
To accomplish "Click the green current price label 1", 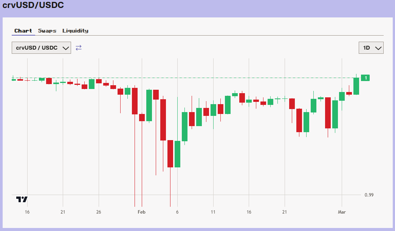I will [365, 78].
